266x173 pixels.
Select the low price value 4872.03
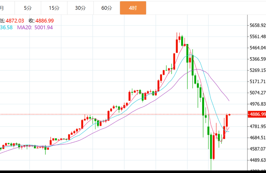tap(15, 21)
